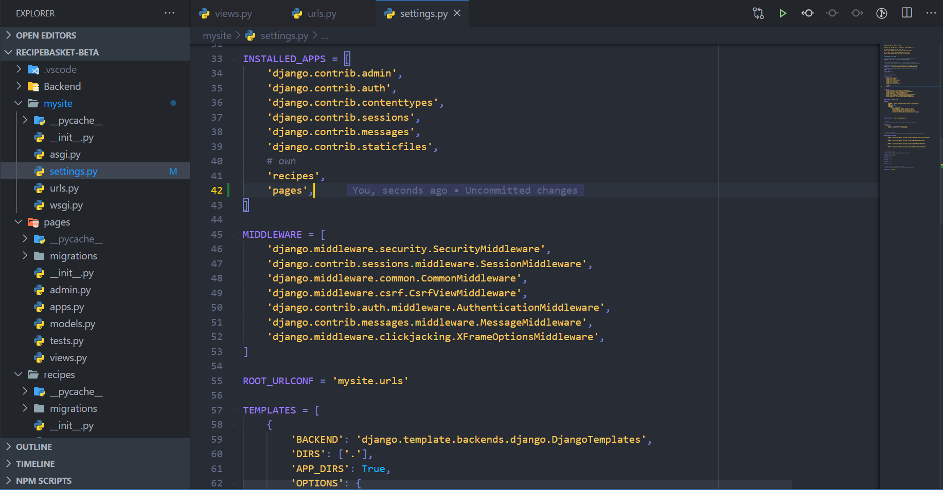Click the 'recipes' entry in INSTALLED_APPS
The height and width of the screenshot is (490, 943).
click(293, 176)
